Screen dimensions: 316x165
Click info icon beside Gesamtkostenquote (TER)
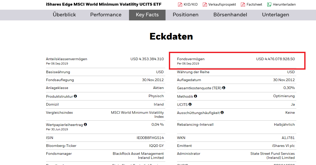[x=224, y=88]
